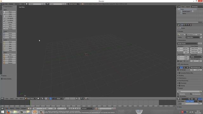Toggle the Border checkbox
The width and height of the screenshot is (203, 114).
pyautogui.click(x=178, y=61)
